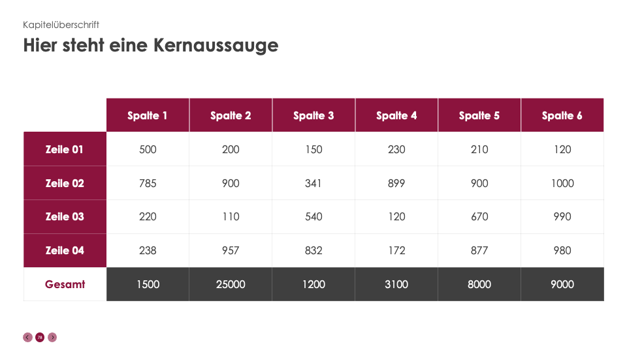Click the title "Hier steht eine Kernaussauge"
Viewport: 627px width, 352px height.
pyautogui.click(x=151, y=46)
